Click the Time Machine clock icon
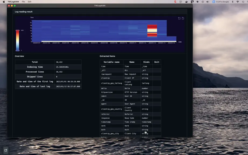Image resolution: width=248 pixels, height=155 pixels. click(243, 2)
